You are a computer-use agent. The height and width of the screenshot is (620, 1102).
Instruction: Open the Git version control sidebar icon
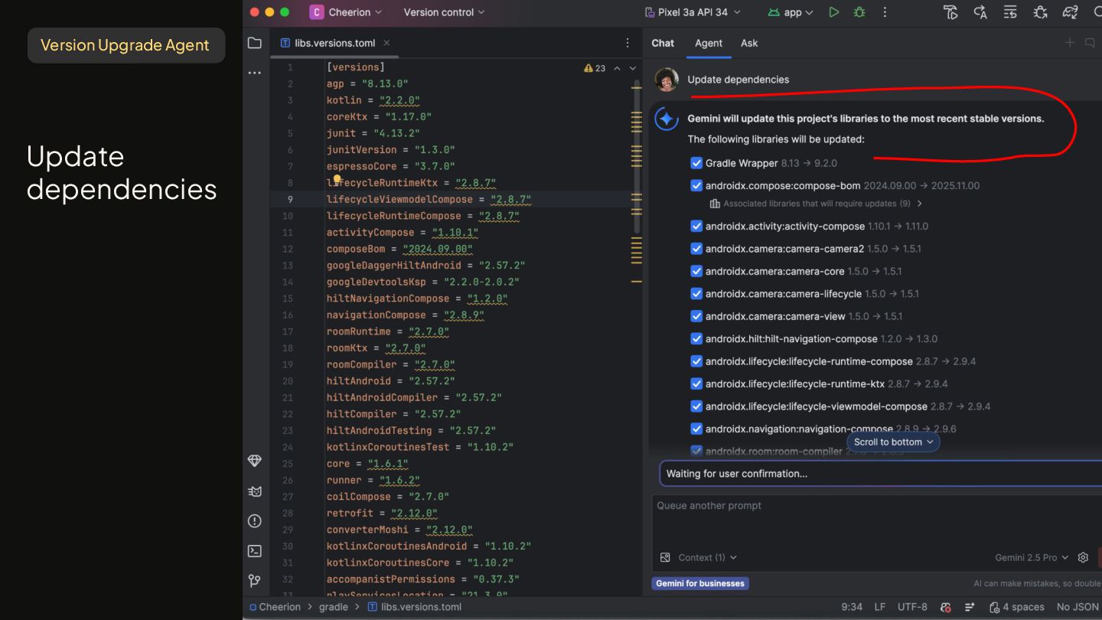(x=255, y=581)
